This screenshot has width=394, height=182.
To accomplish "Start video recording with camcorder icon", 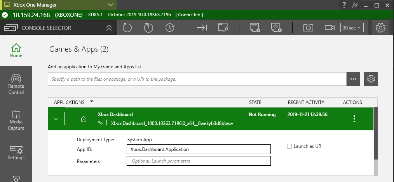I will (329, 28).
